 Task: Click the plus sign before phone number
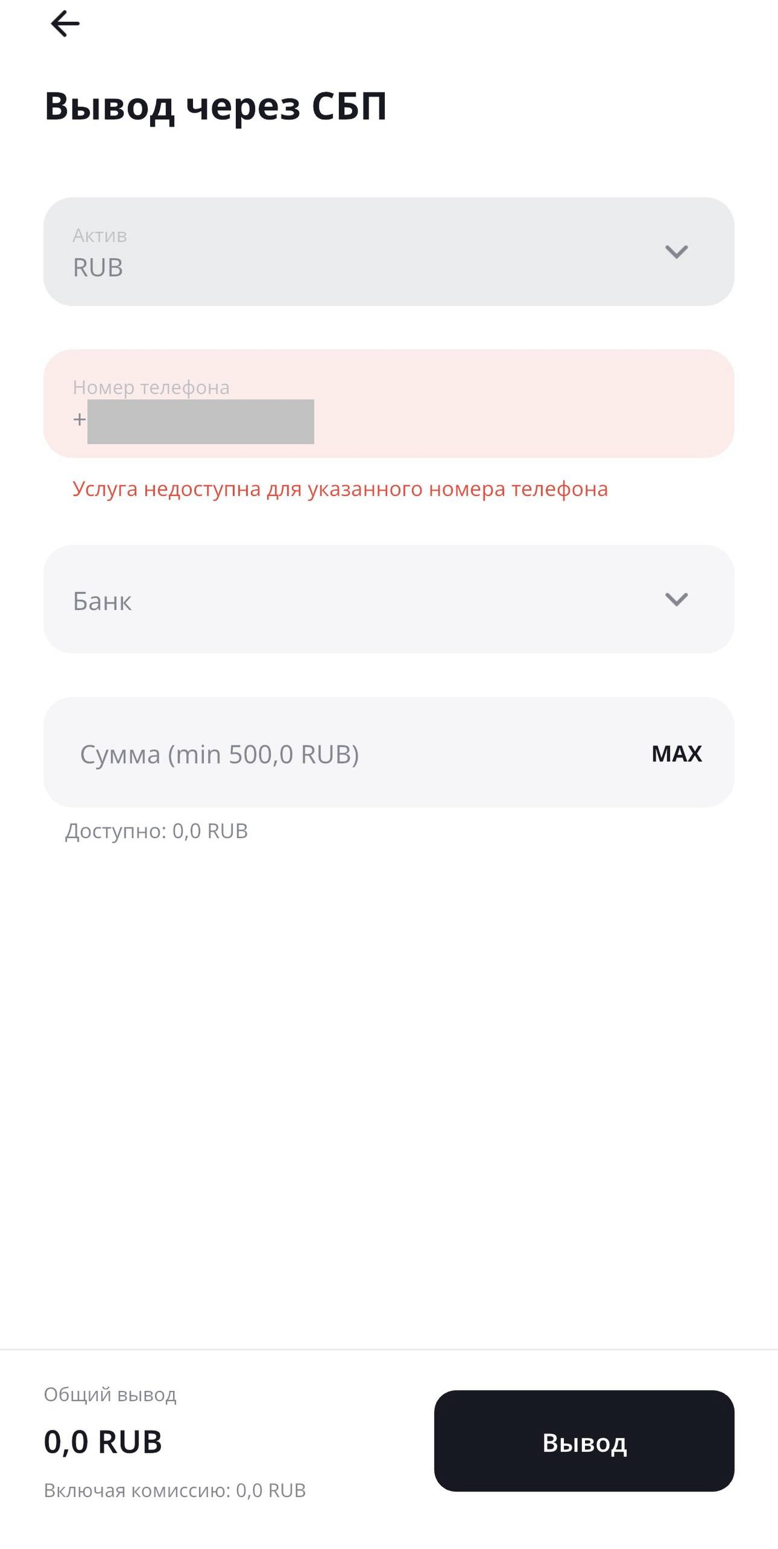(x=79, y=419)
